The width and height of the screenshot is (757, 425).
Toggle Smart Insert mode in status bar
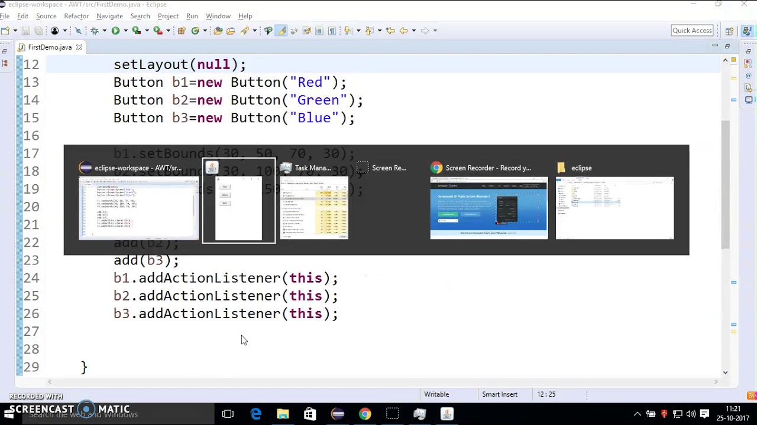pos(500,394)
